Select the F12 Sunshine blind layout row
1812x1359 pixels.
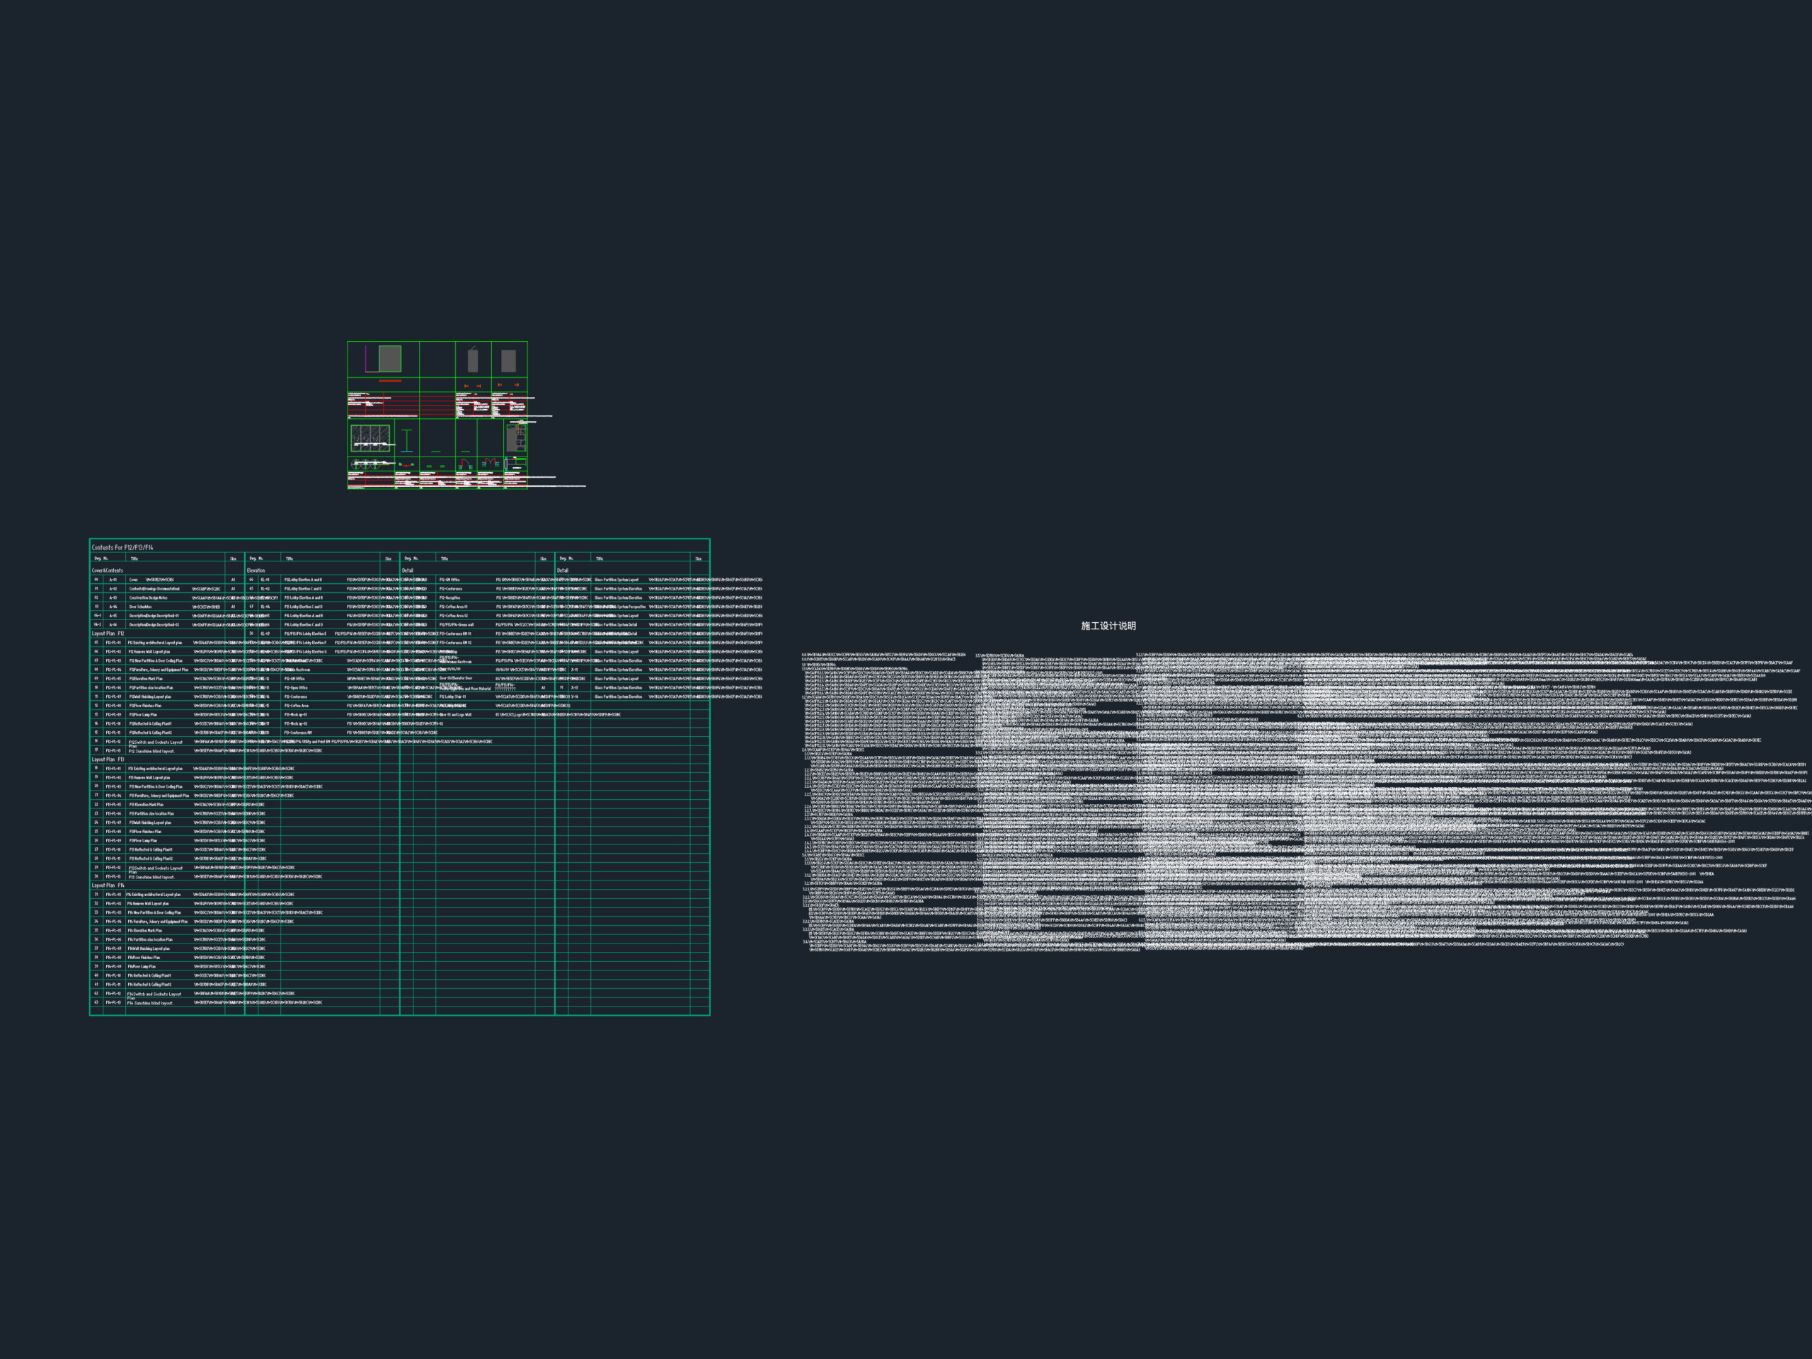point(168,750)
